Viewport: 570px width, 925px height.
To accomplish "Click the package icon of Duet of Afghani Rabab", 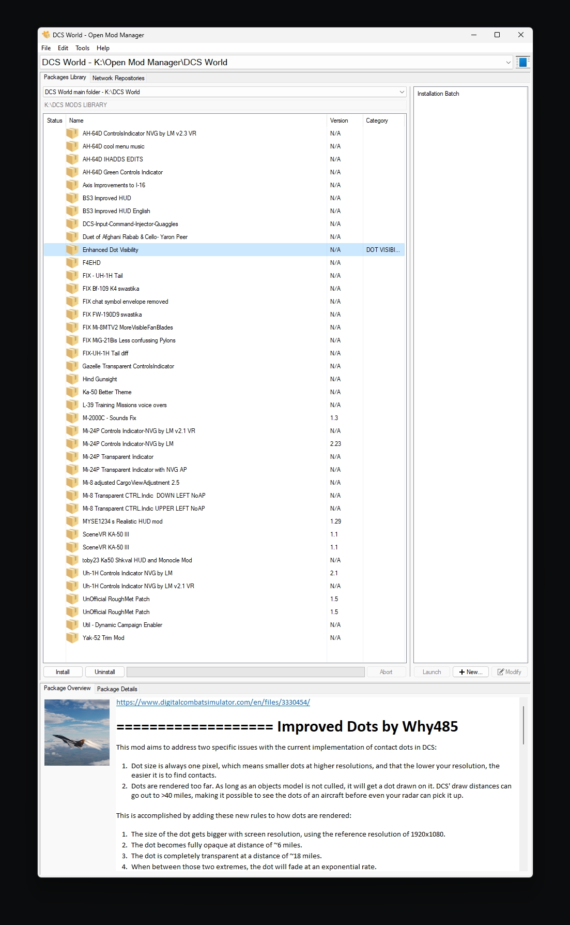I will click(x=72, y=236).
